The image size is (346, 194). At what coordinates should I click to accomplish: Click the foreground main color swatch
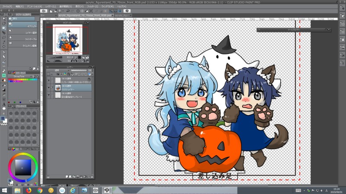point(3,118)
